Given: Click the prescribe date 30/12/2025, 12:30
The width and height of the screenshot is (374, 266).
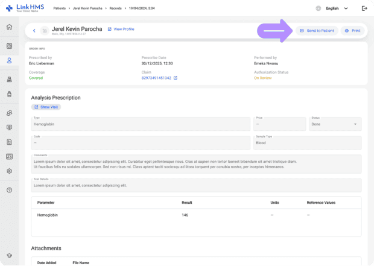Looking at the screenshot, I should 157,63.
